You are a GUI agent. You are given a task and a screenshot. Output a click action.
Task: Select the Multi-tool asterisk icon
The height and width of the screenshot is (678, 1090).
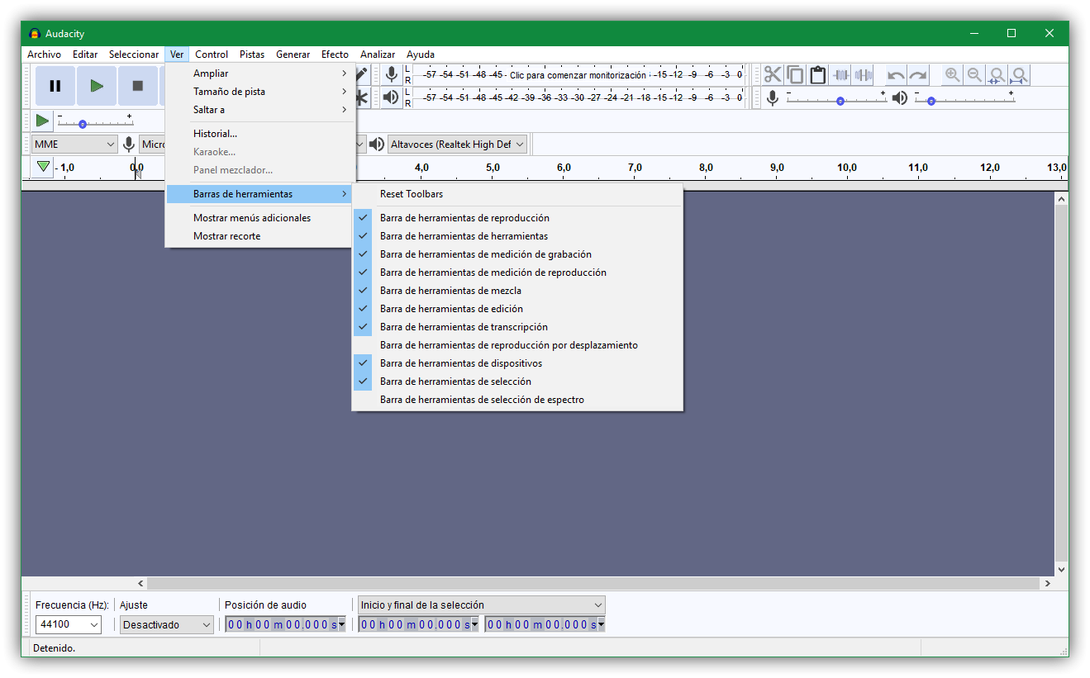click(362, 97)
